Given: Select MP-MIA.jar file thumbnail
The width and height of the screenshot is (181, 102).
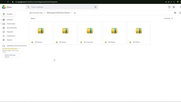Looking at the screenshot, I should [x=114, y=31].
